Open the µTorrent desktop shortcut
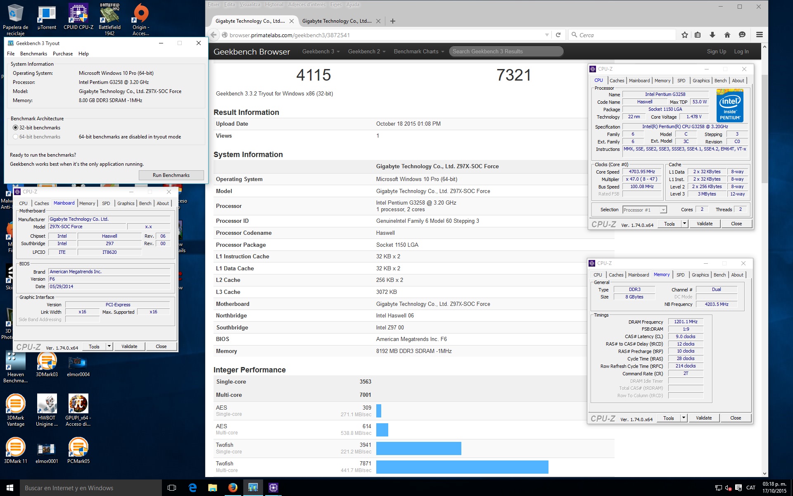This screenshot has height=496, width=793. [x=47, y=18]
